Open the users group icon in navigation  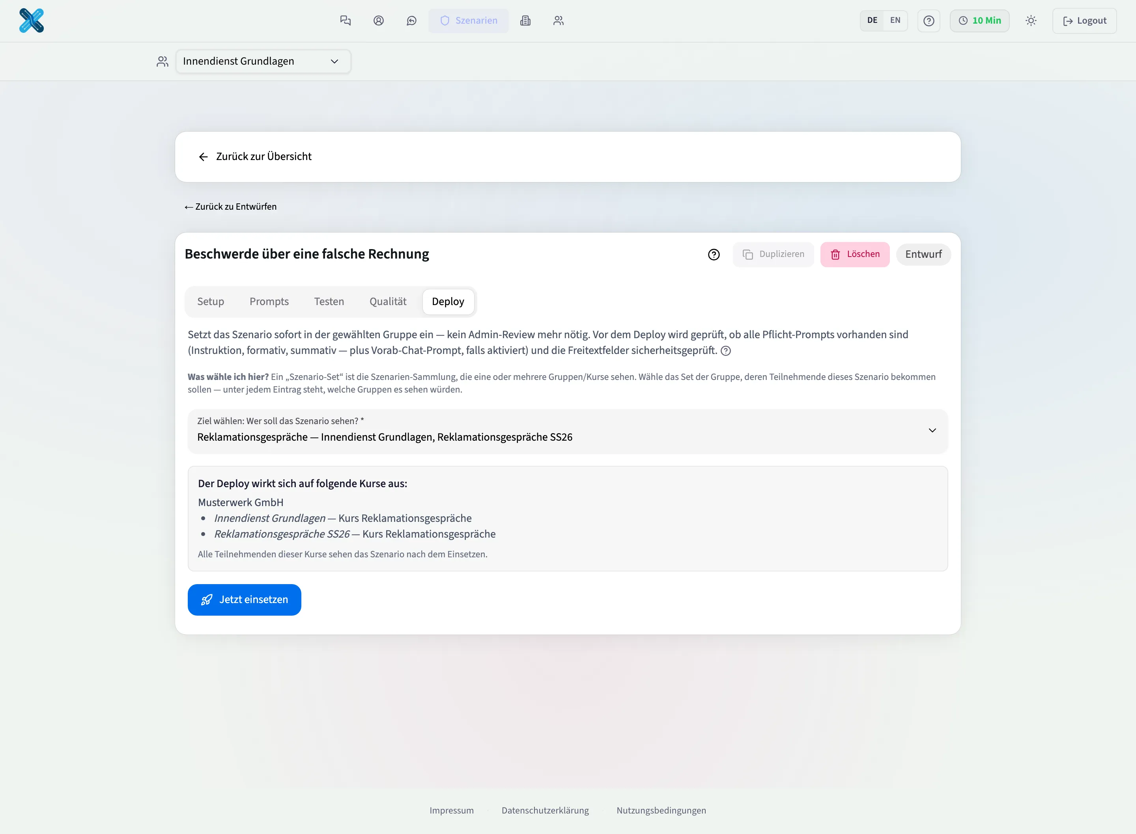click(x=559, y=21)
